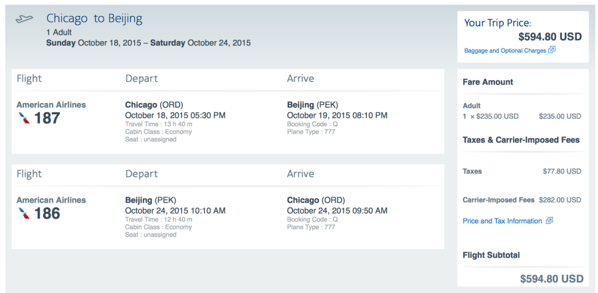Click popup icon next to Price and Tax Information
The image size is (598, 293).
tap(549, 221)
